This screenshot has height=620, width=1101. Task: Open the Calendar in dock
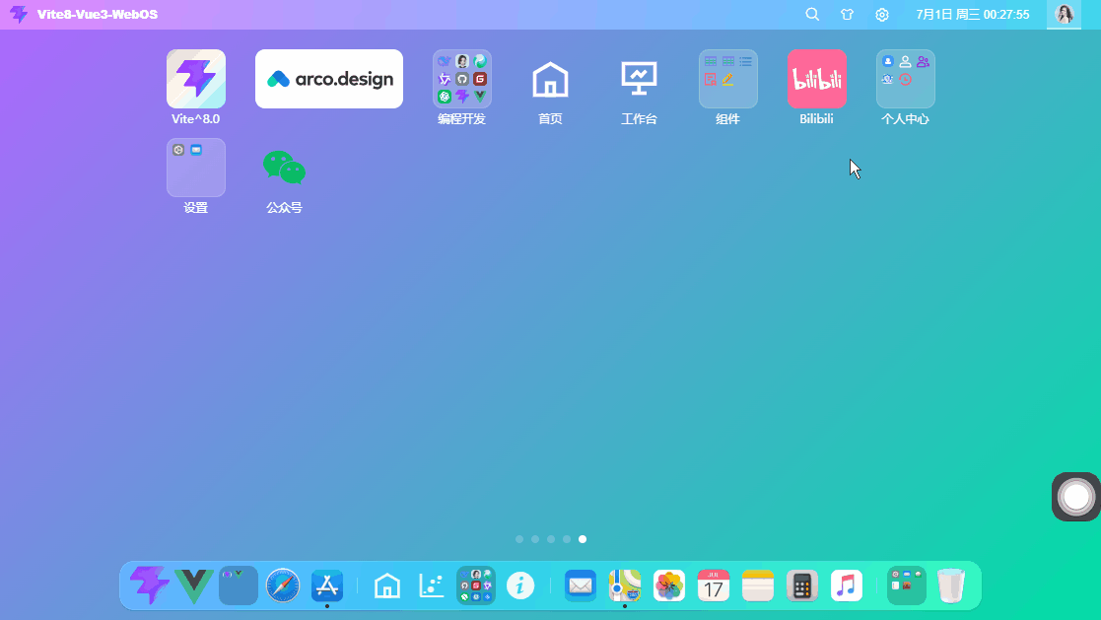[x=714, y=585]
